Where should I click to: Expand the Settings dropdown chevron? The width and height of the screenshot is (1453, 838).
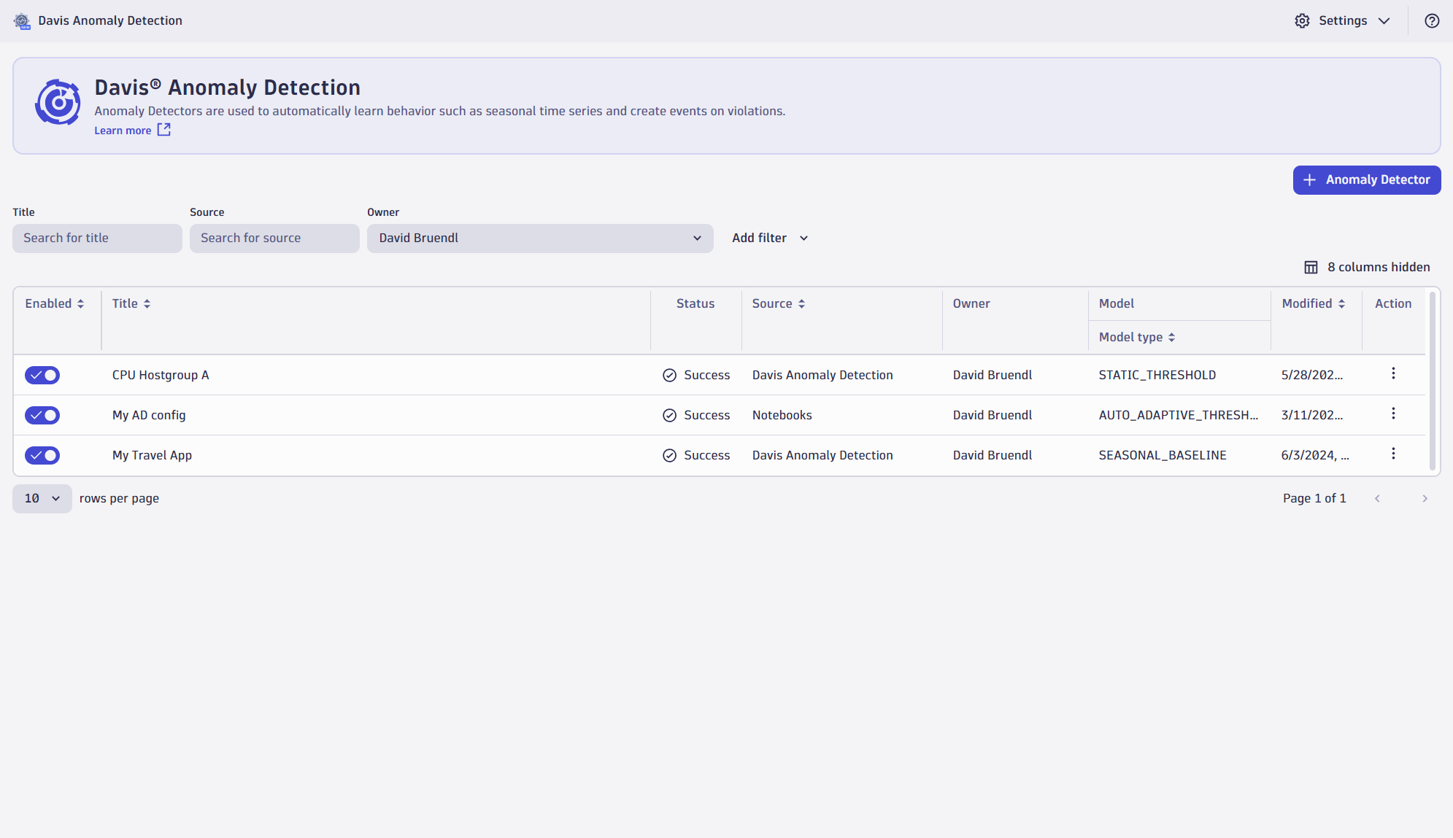pyautogui.click(x=1384, y=20)
